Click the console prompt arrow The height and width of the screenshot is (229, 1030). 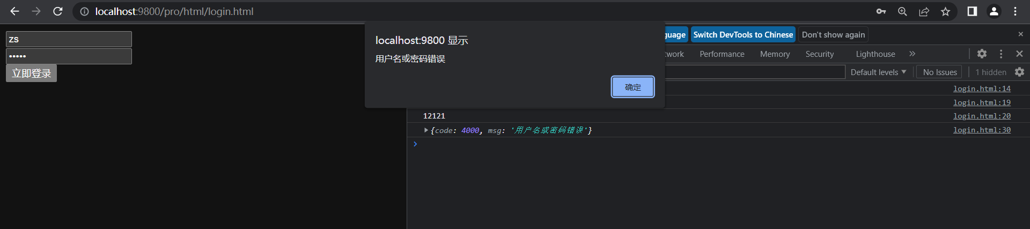click(415, 144)
